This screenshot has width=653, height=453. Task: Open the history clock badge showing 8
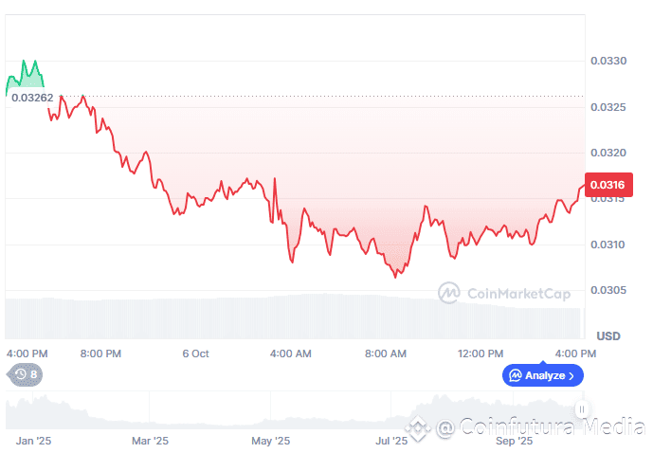[26, 374]
